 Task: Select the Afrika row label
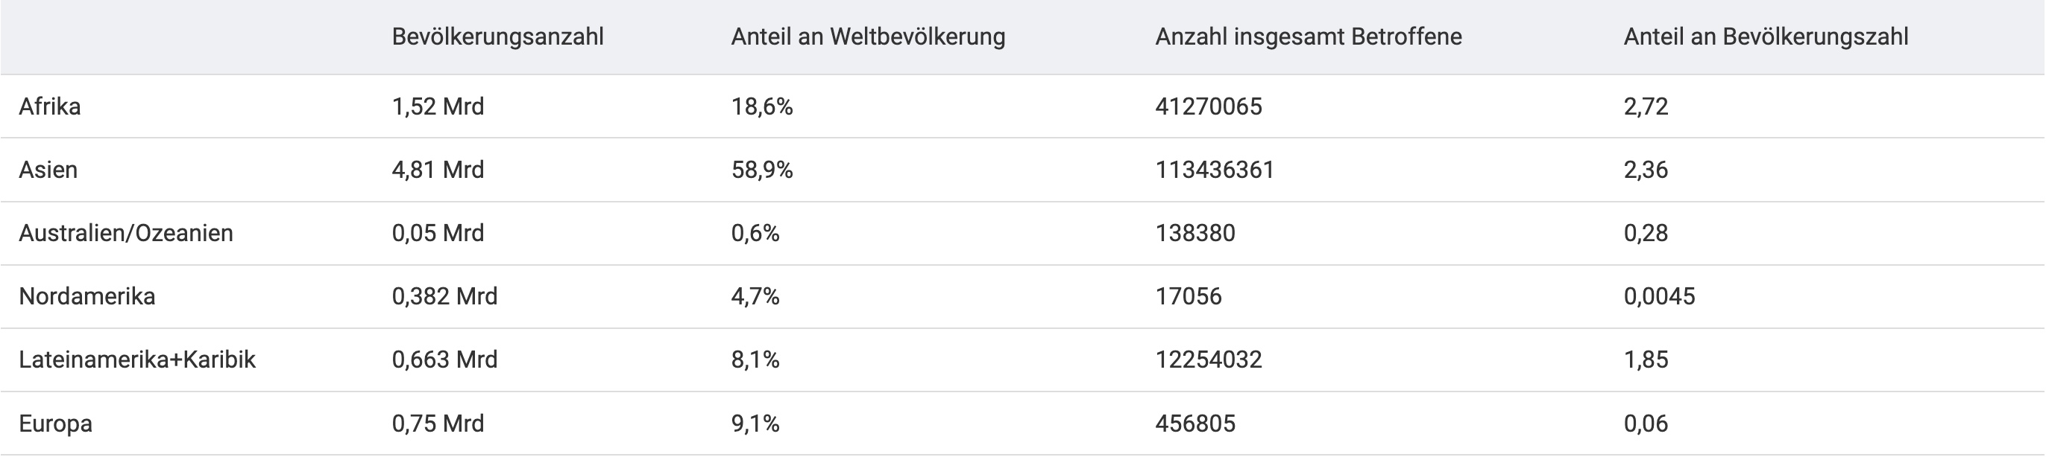tap(50, 106)
